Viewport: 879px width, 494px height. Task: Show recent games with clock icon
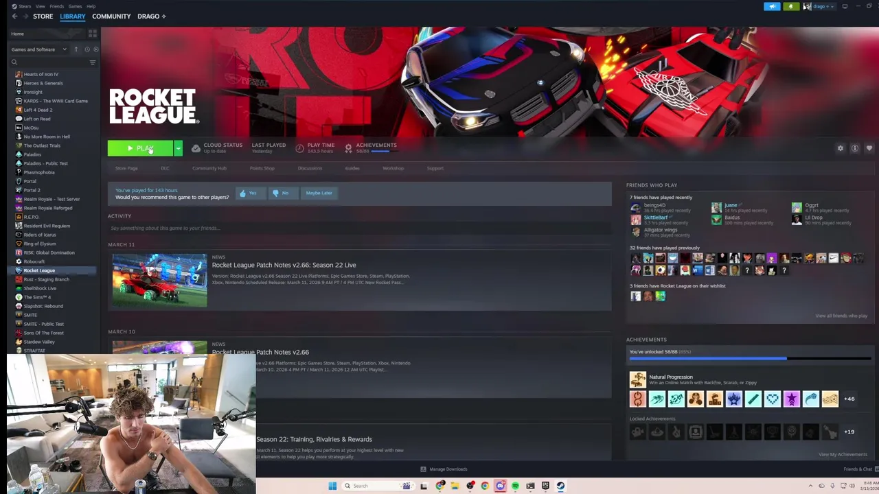[87, 49]
